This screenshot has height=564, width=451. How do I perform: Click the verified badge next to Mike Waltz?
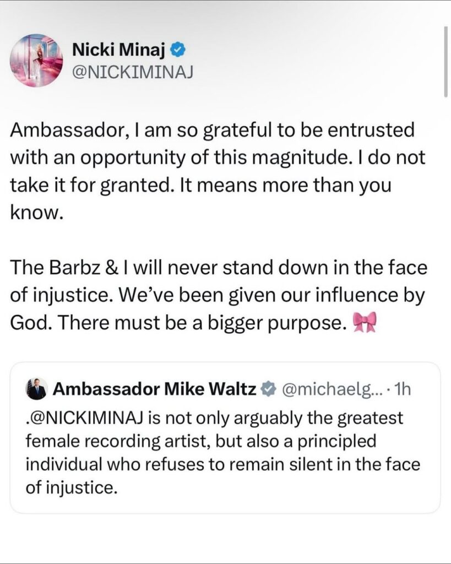click(x=268, y=390)
